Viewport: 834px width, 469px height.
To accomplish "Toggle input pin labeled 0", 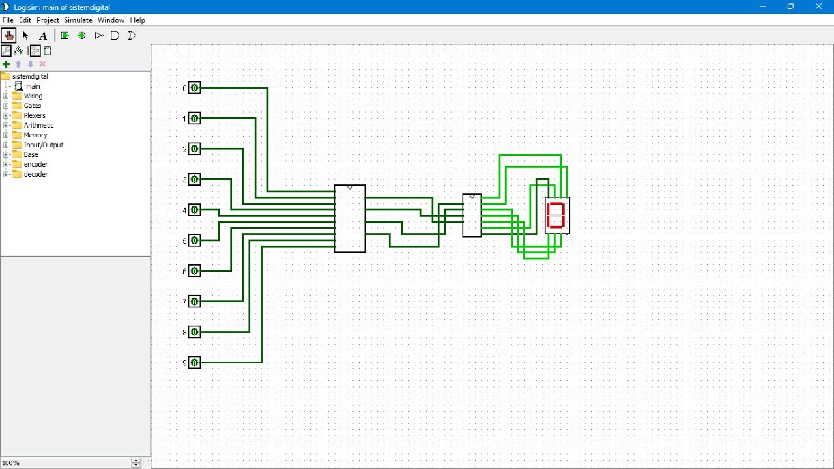I will click(x=194, y=88).
